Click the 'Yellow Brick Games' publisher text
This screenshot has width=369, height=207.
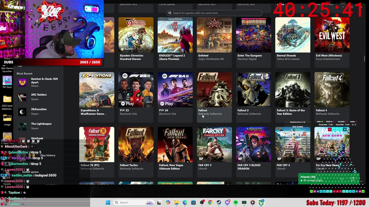coord(288,59)
